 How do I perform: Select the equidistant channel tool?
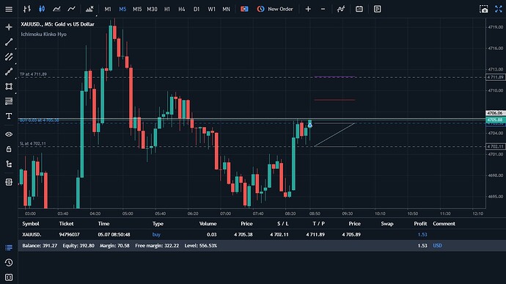(x=9, y=57)
